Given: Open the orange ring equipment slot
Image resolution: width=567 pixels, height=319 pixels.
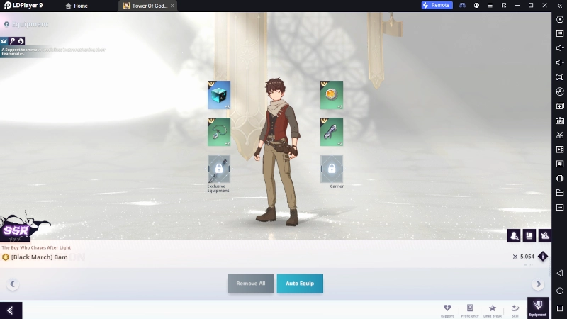Looking at the screenshot, I should [x=331, y=95].
